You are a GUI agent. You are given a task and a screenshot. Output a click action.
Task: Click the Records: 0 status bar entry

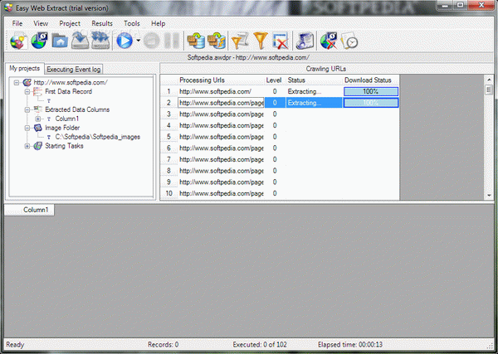pos(163,345)
